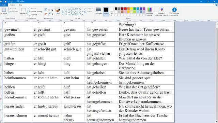Select the Color picker eyedropper tool

pos(49,14)
